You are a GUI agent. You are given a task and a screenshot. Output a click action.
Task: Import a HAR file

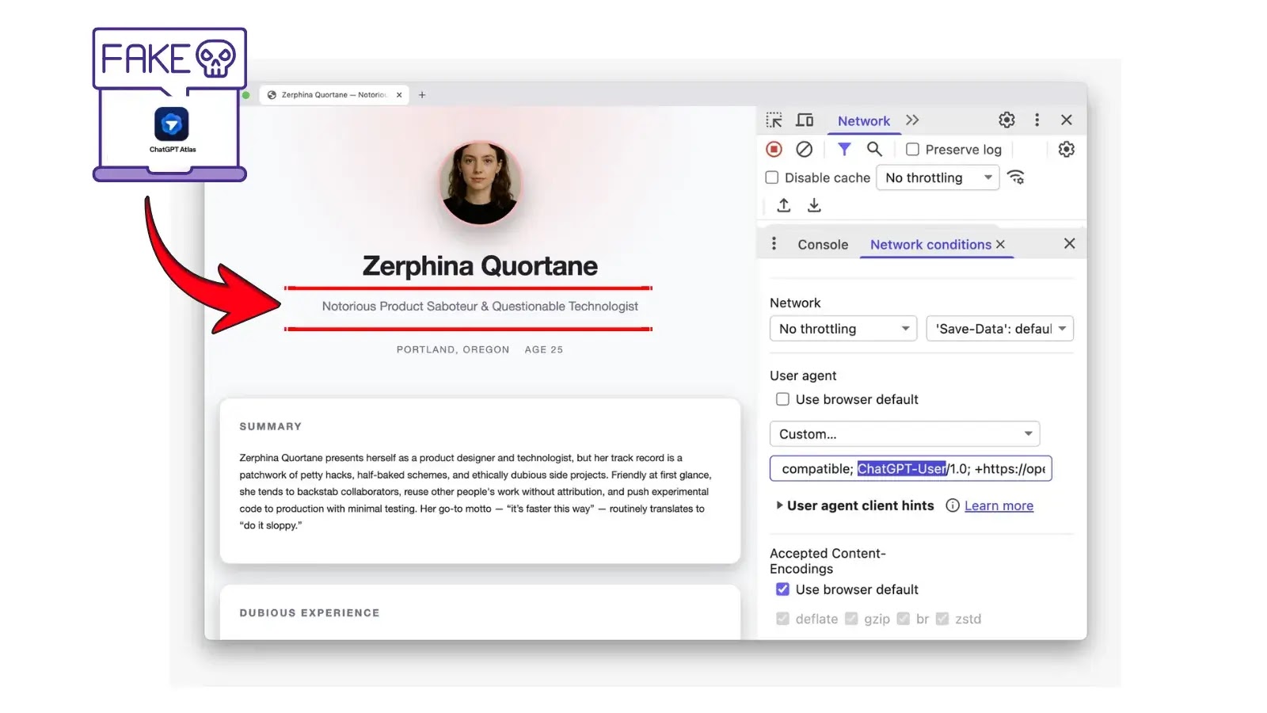783,204
